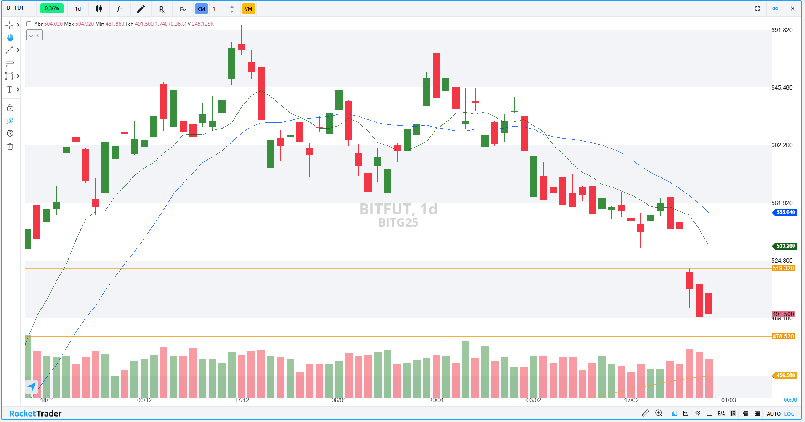
Task: Click the add indicator f+ icon
Action: [x=120, y=9]
